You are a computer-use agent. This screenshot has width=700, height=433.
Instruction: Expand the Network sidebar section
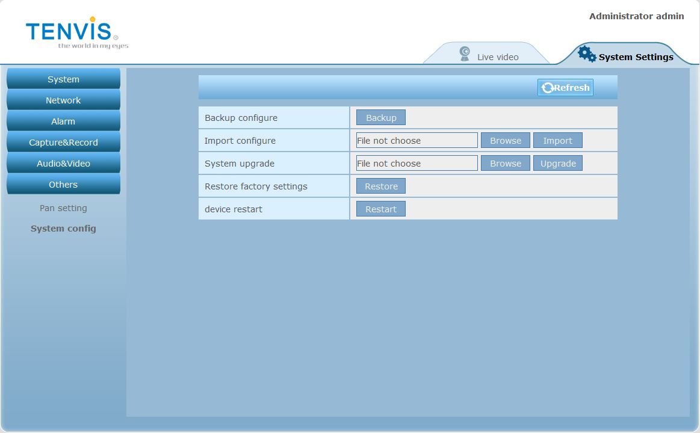click(x=63, y=100)
